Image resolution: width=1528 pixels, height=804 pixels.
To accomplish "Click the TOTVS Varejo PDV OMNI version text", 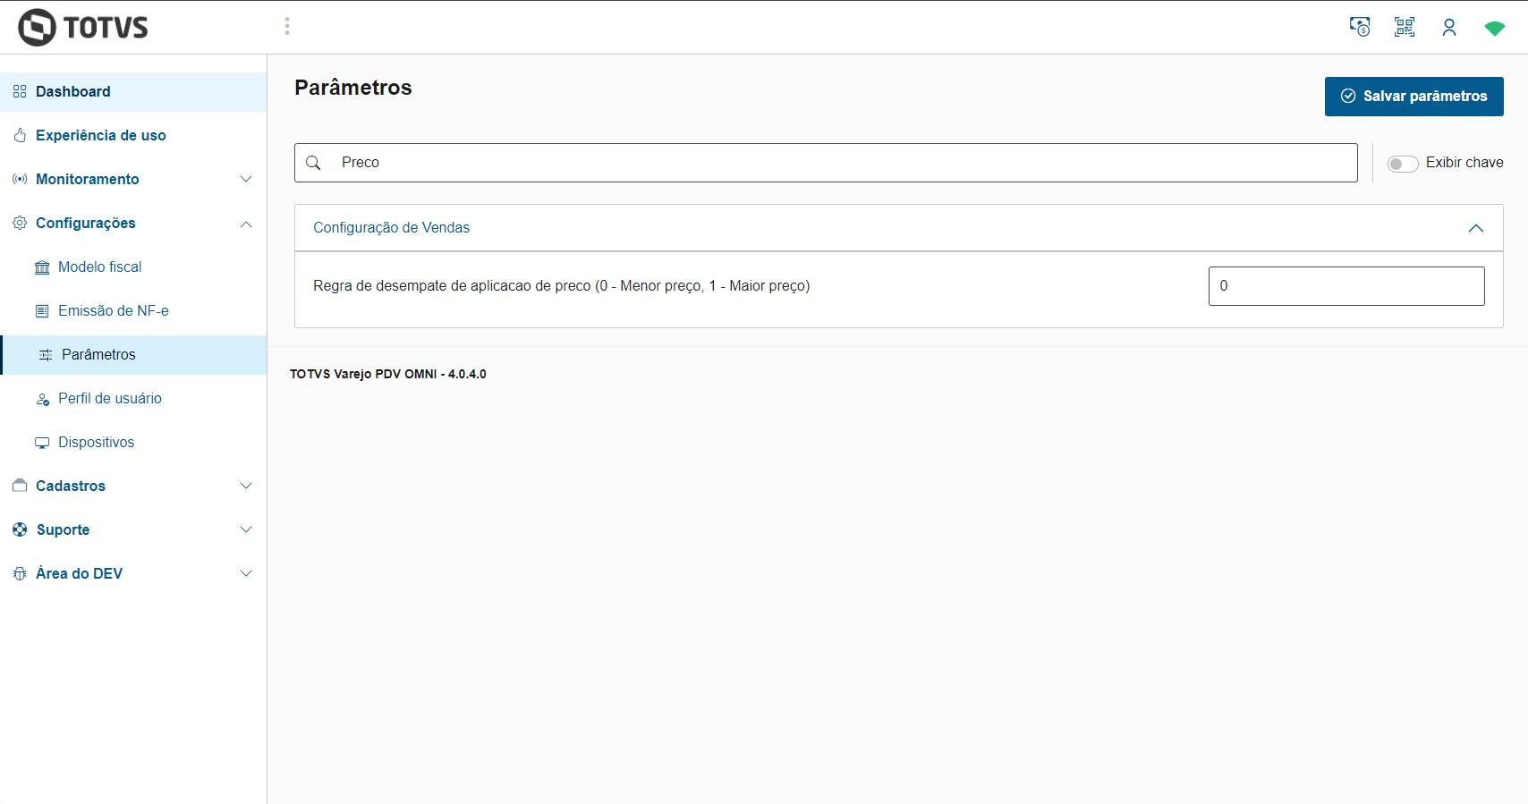I will coord(387,374).
